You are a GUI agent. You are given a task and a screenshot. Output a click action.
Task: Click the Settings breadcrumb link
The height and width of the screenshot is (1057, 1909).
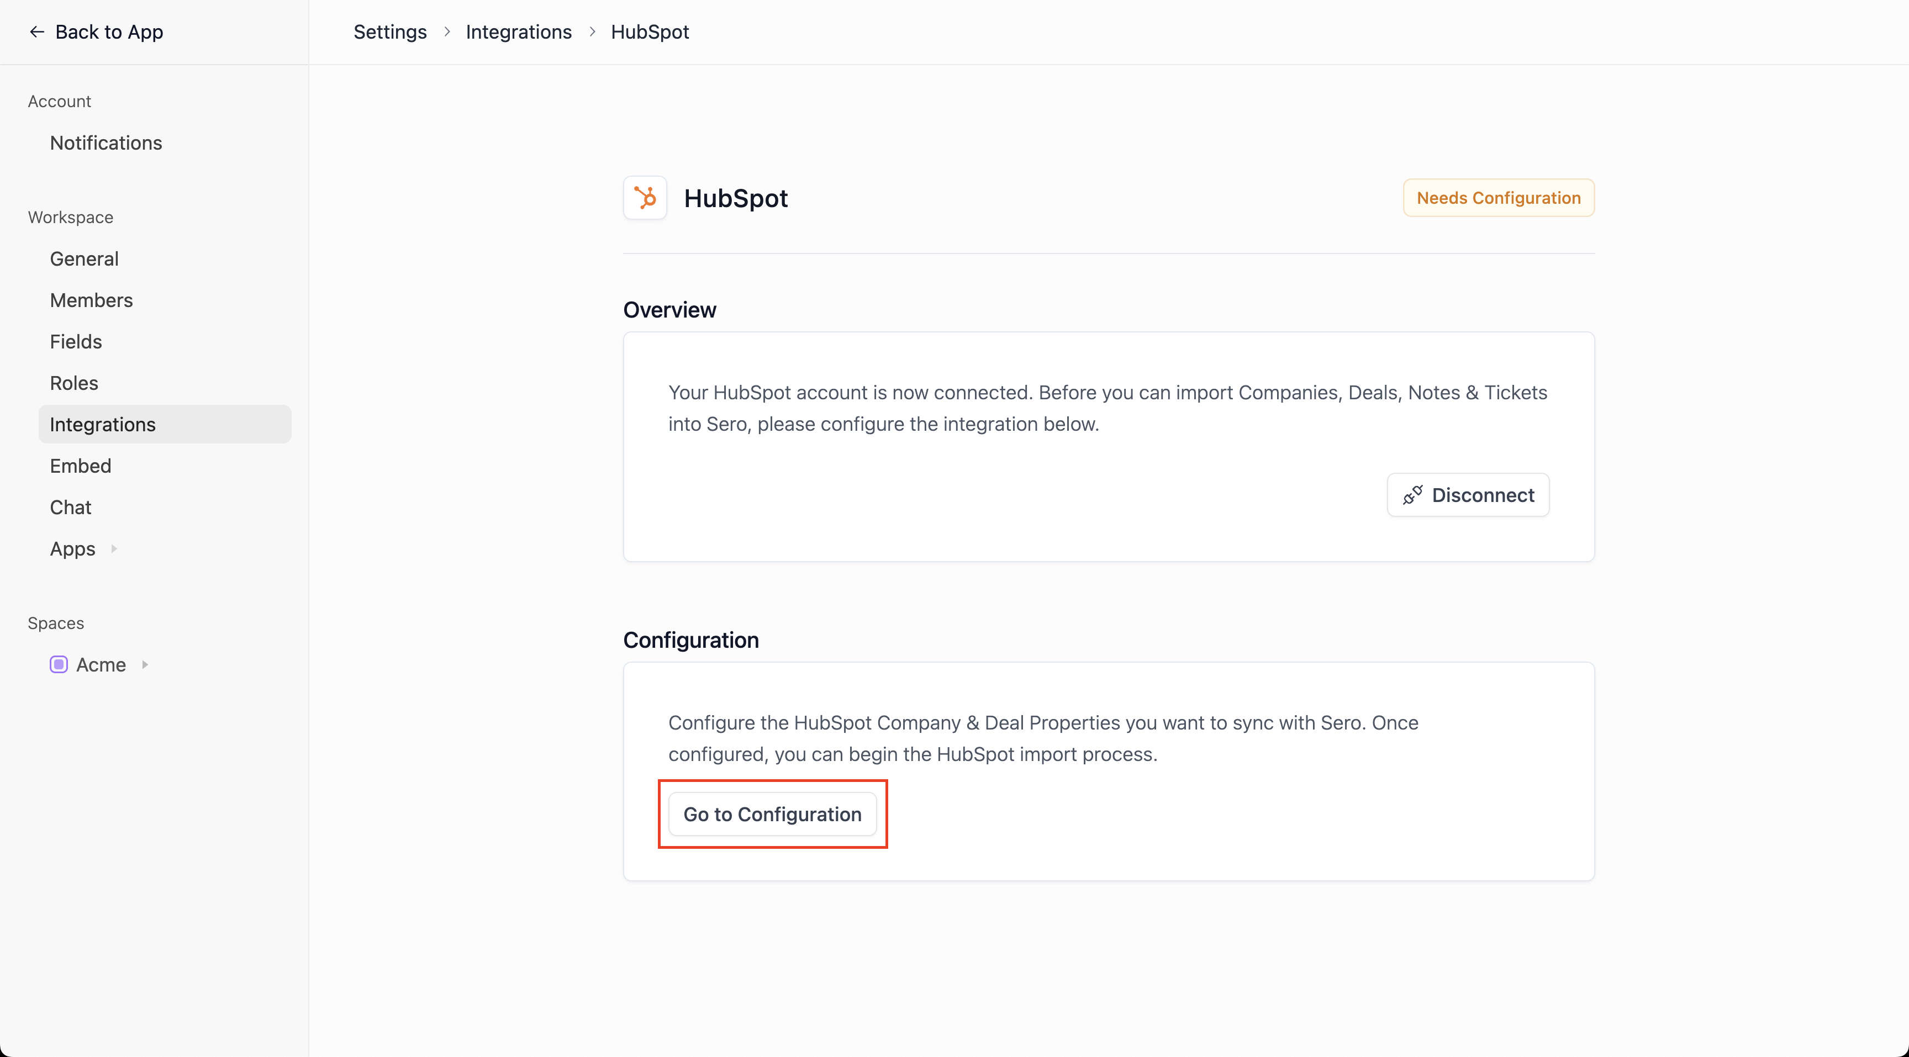390,32
